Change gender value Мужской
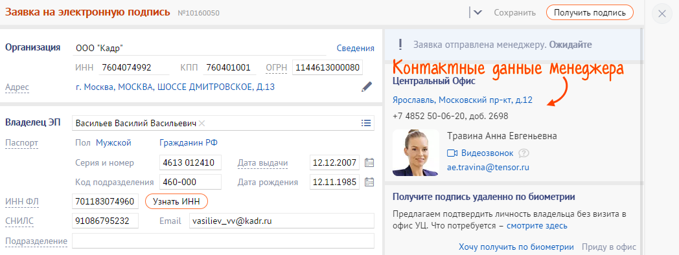The height and width of the screenshot is (255, 679). [x=113, y=142]
